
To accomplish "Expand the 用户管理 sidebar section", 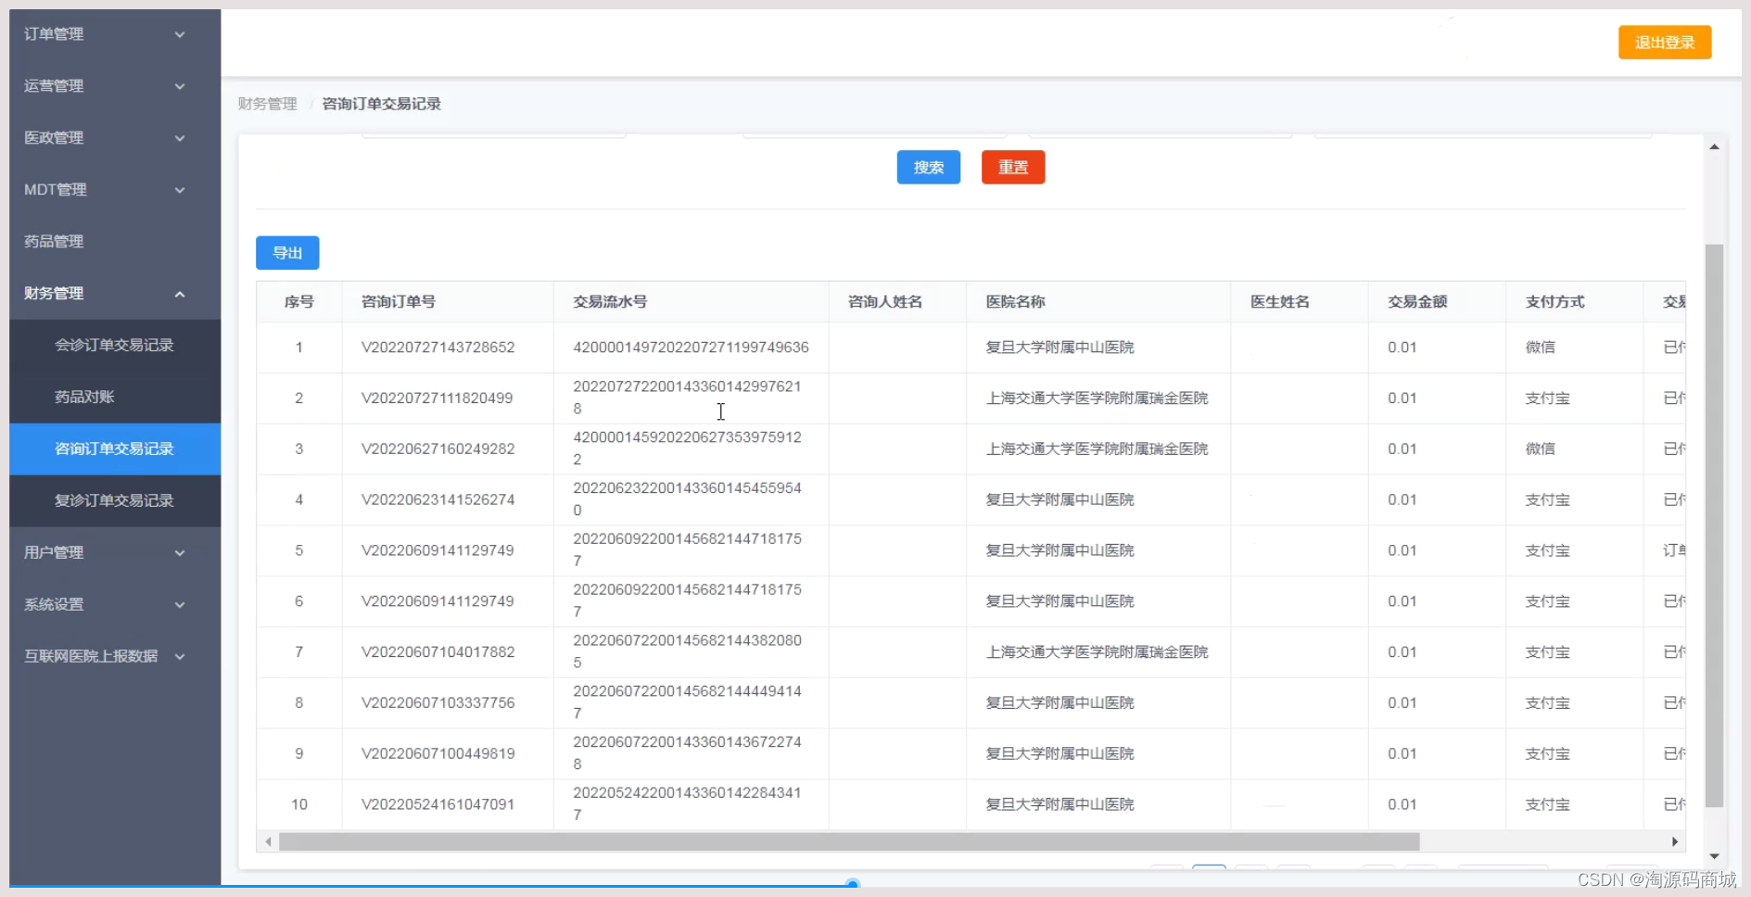I will coord(102,552).
